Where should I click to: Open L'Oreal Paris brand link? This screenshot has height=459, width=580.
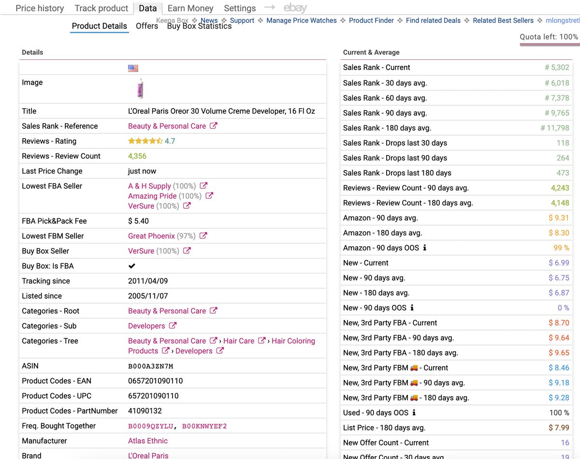coord(148,455)
